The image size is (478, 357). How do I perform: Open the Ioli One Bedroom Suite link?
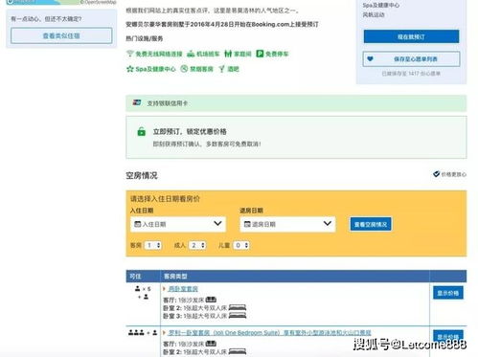pyautogui.click(x=270, y=333)
